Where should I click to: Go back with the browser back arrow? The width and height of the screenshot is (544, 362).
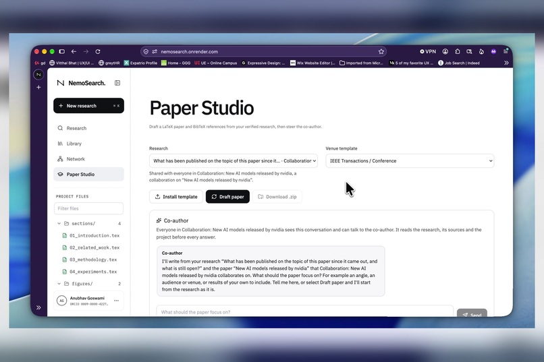(x=74, y=52)
